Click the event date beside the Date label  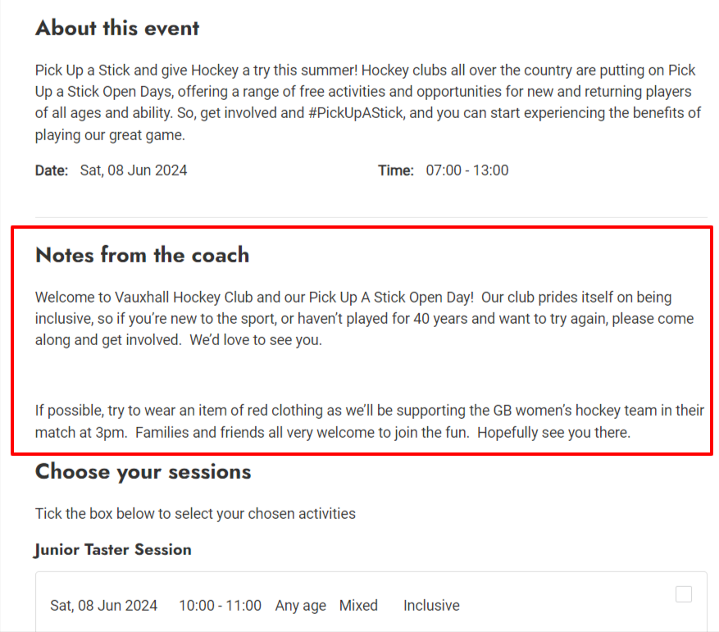(x=134, y=171)
